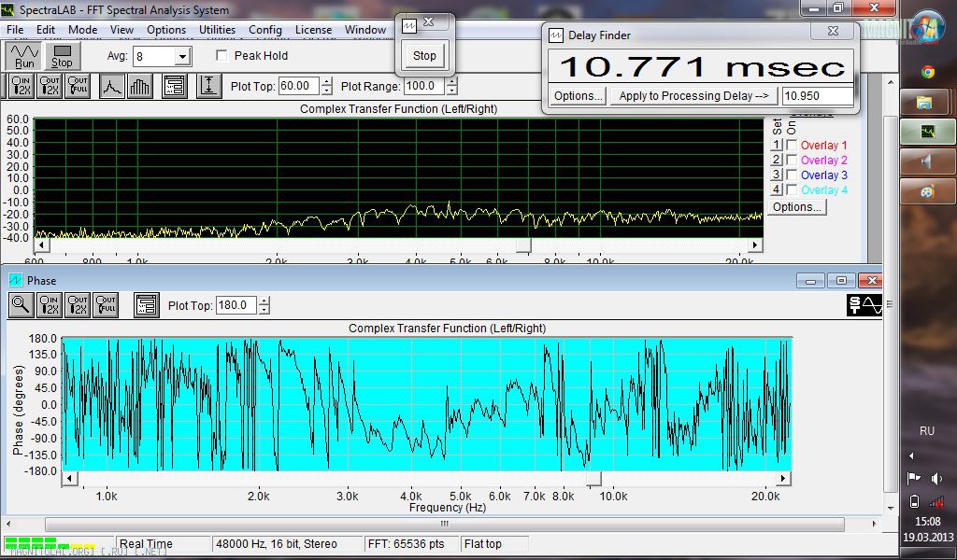Click overlay Set button 4
This screenshot has width=957, height=560.
coord(777,189)
